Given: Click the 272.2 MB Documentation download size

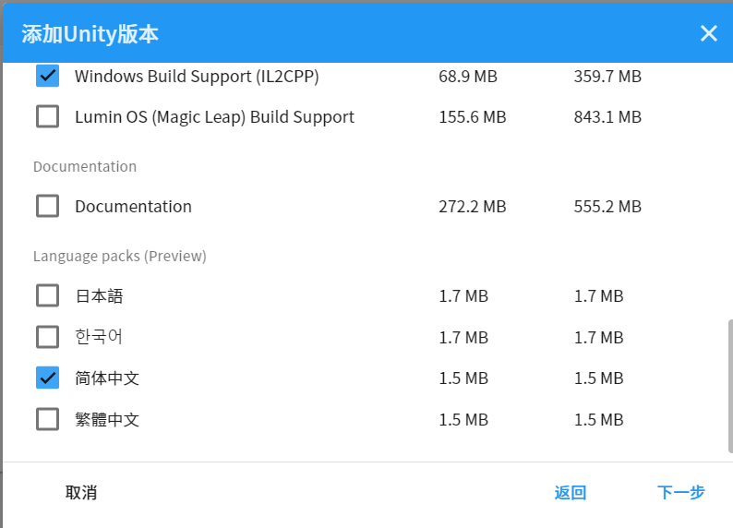Looking at the screenshot, I should [x=472, y=207].
